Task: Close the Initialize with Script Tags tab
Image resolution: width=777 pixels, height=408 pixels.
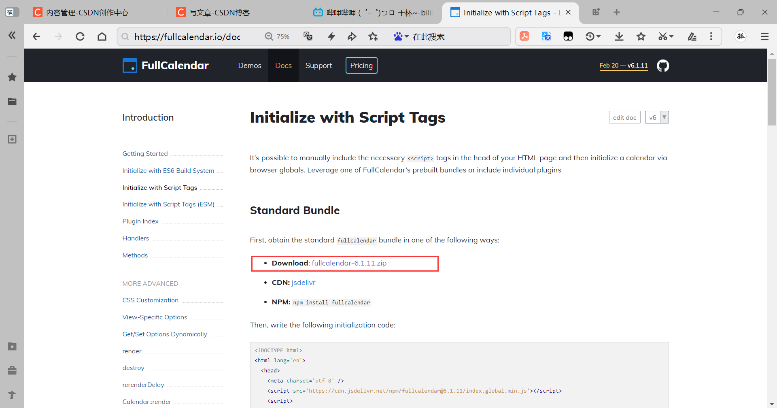Action: coord(568,12)
